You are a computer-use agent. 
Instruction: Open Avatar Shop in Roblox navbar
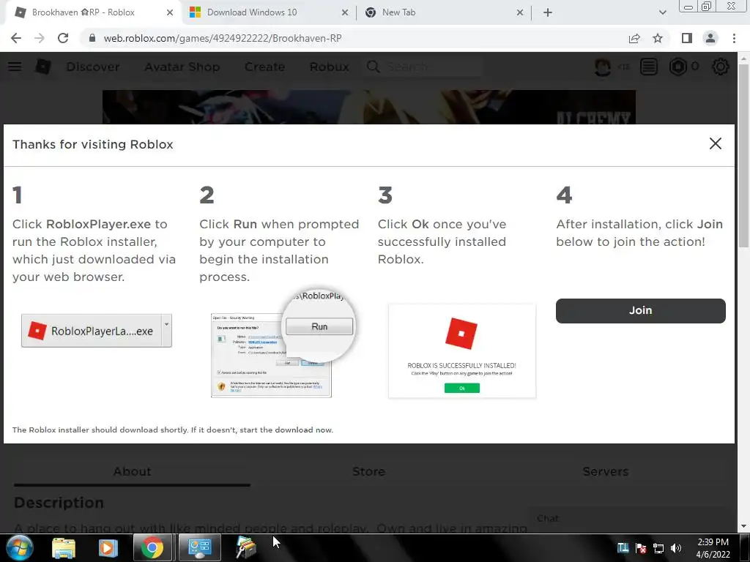click(182, 67)
